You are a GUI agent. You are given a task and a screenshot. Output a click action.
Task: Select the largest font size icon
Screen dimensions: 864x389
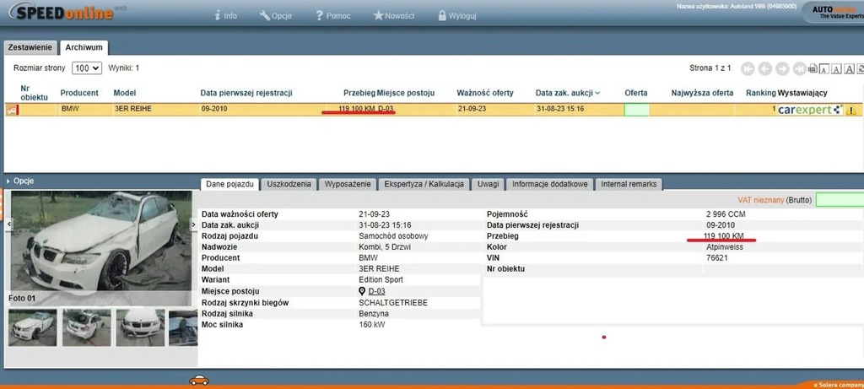850,68
